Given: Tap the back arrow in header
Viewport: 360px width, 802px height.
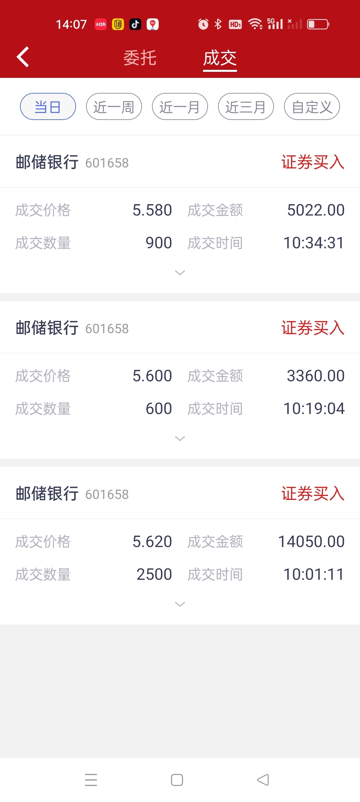Looking at the screenshot, I should 23,57.
